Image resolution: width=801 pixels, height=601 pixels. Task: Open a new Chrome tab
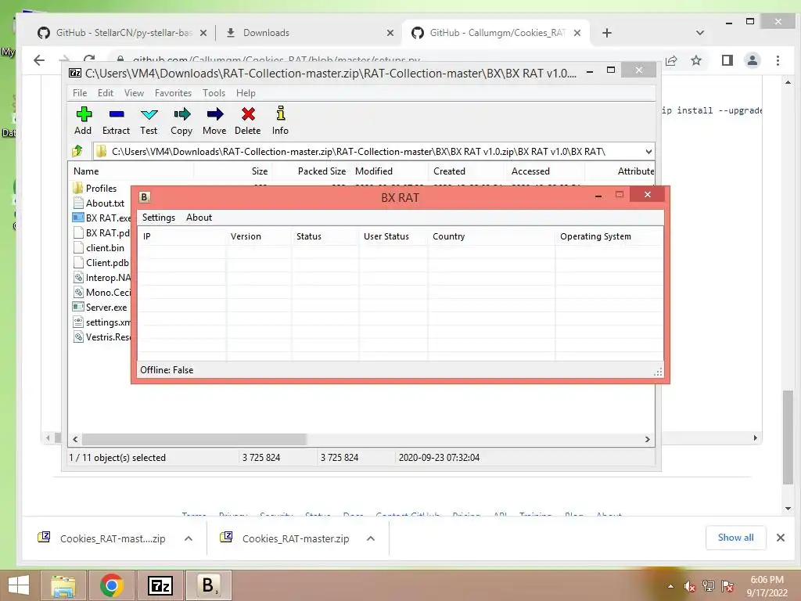pos(607,33)
